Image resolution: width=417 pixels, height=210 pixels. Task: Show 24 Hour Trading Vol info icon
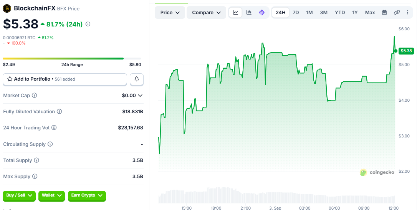coord(54,127)
